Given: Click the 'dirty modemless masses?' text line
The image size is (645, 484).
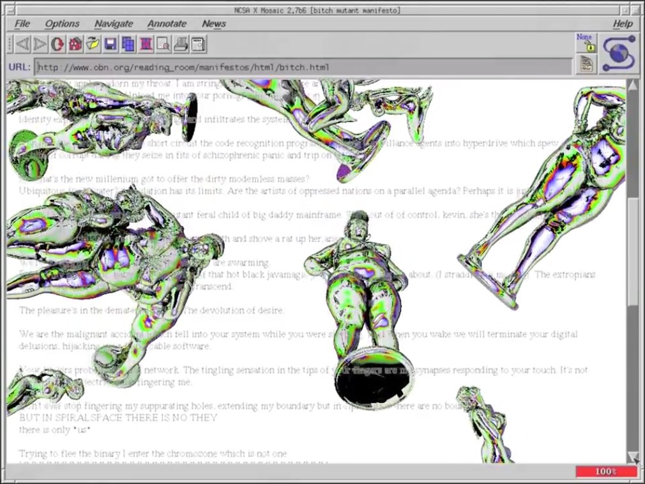Looking at the screenshot, I should click(164, 179).
